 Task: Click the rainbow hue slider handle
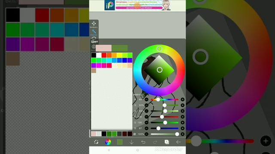(x=158, y=100)
